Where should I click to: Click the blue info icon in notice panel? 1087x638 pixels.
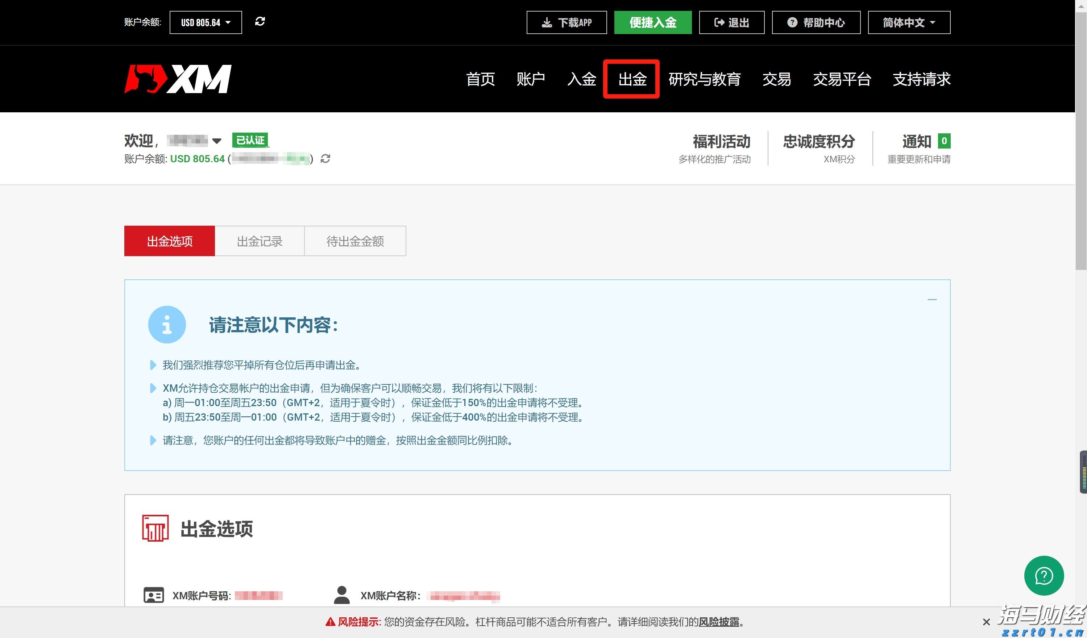(167, 325)
